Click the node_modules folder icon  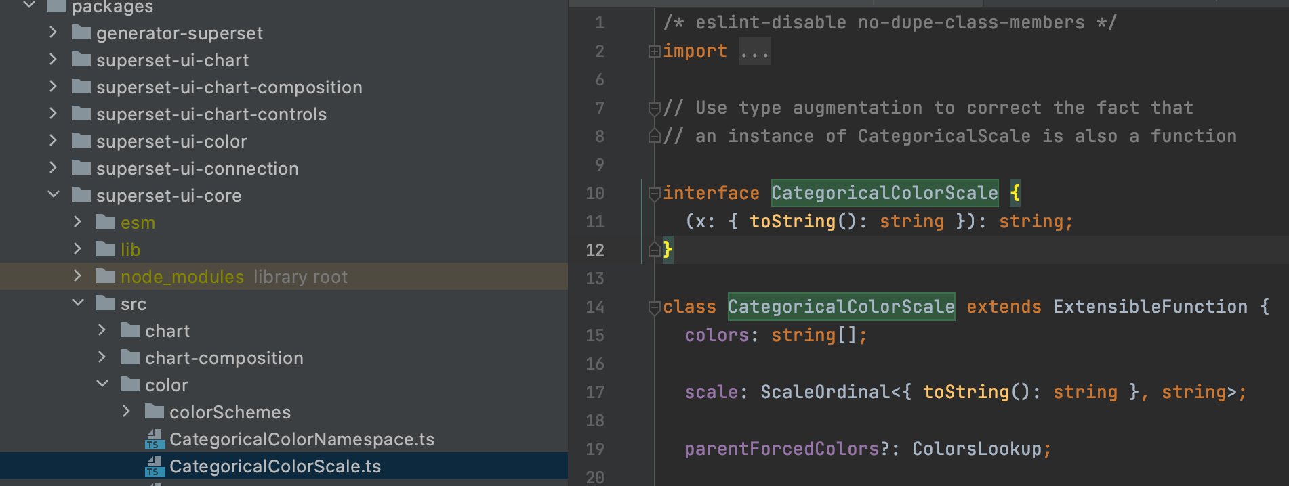[106, 275]
